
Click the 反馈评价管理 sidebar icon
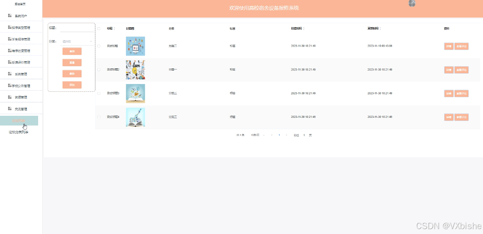(x=9, y=62)
